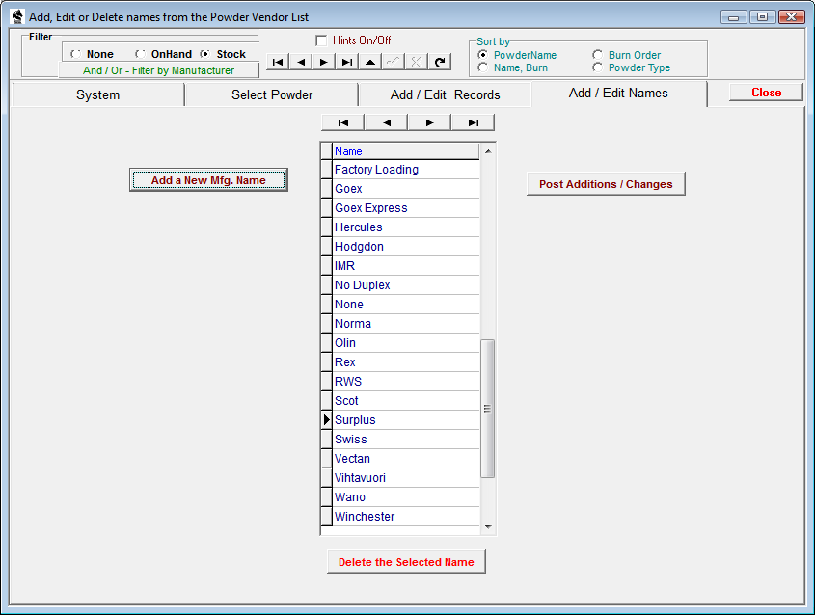Sort by Powder Type

[x=631, y=67]
